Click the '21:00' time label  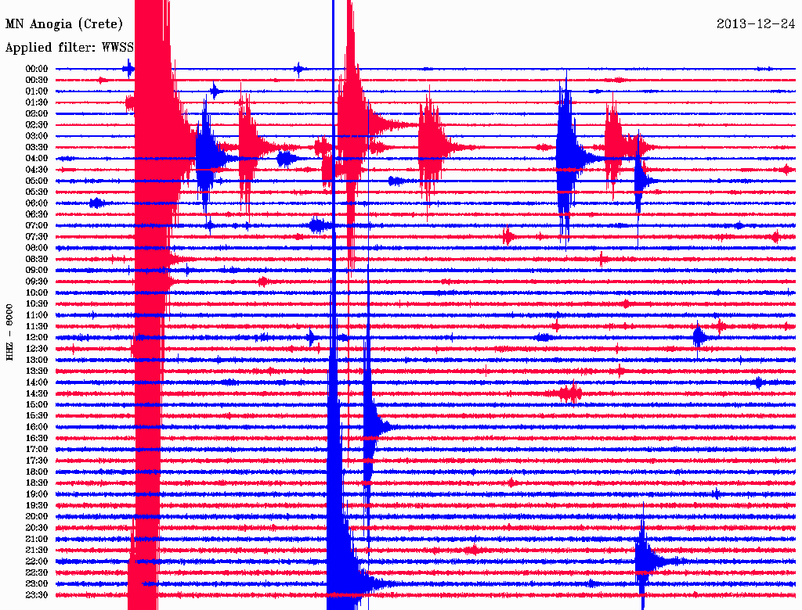(37, 539)
